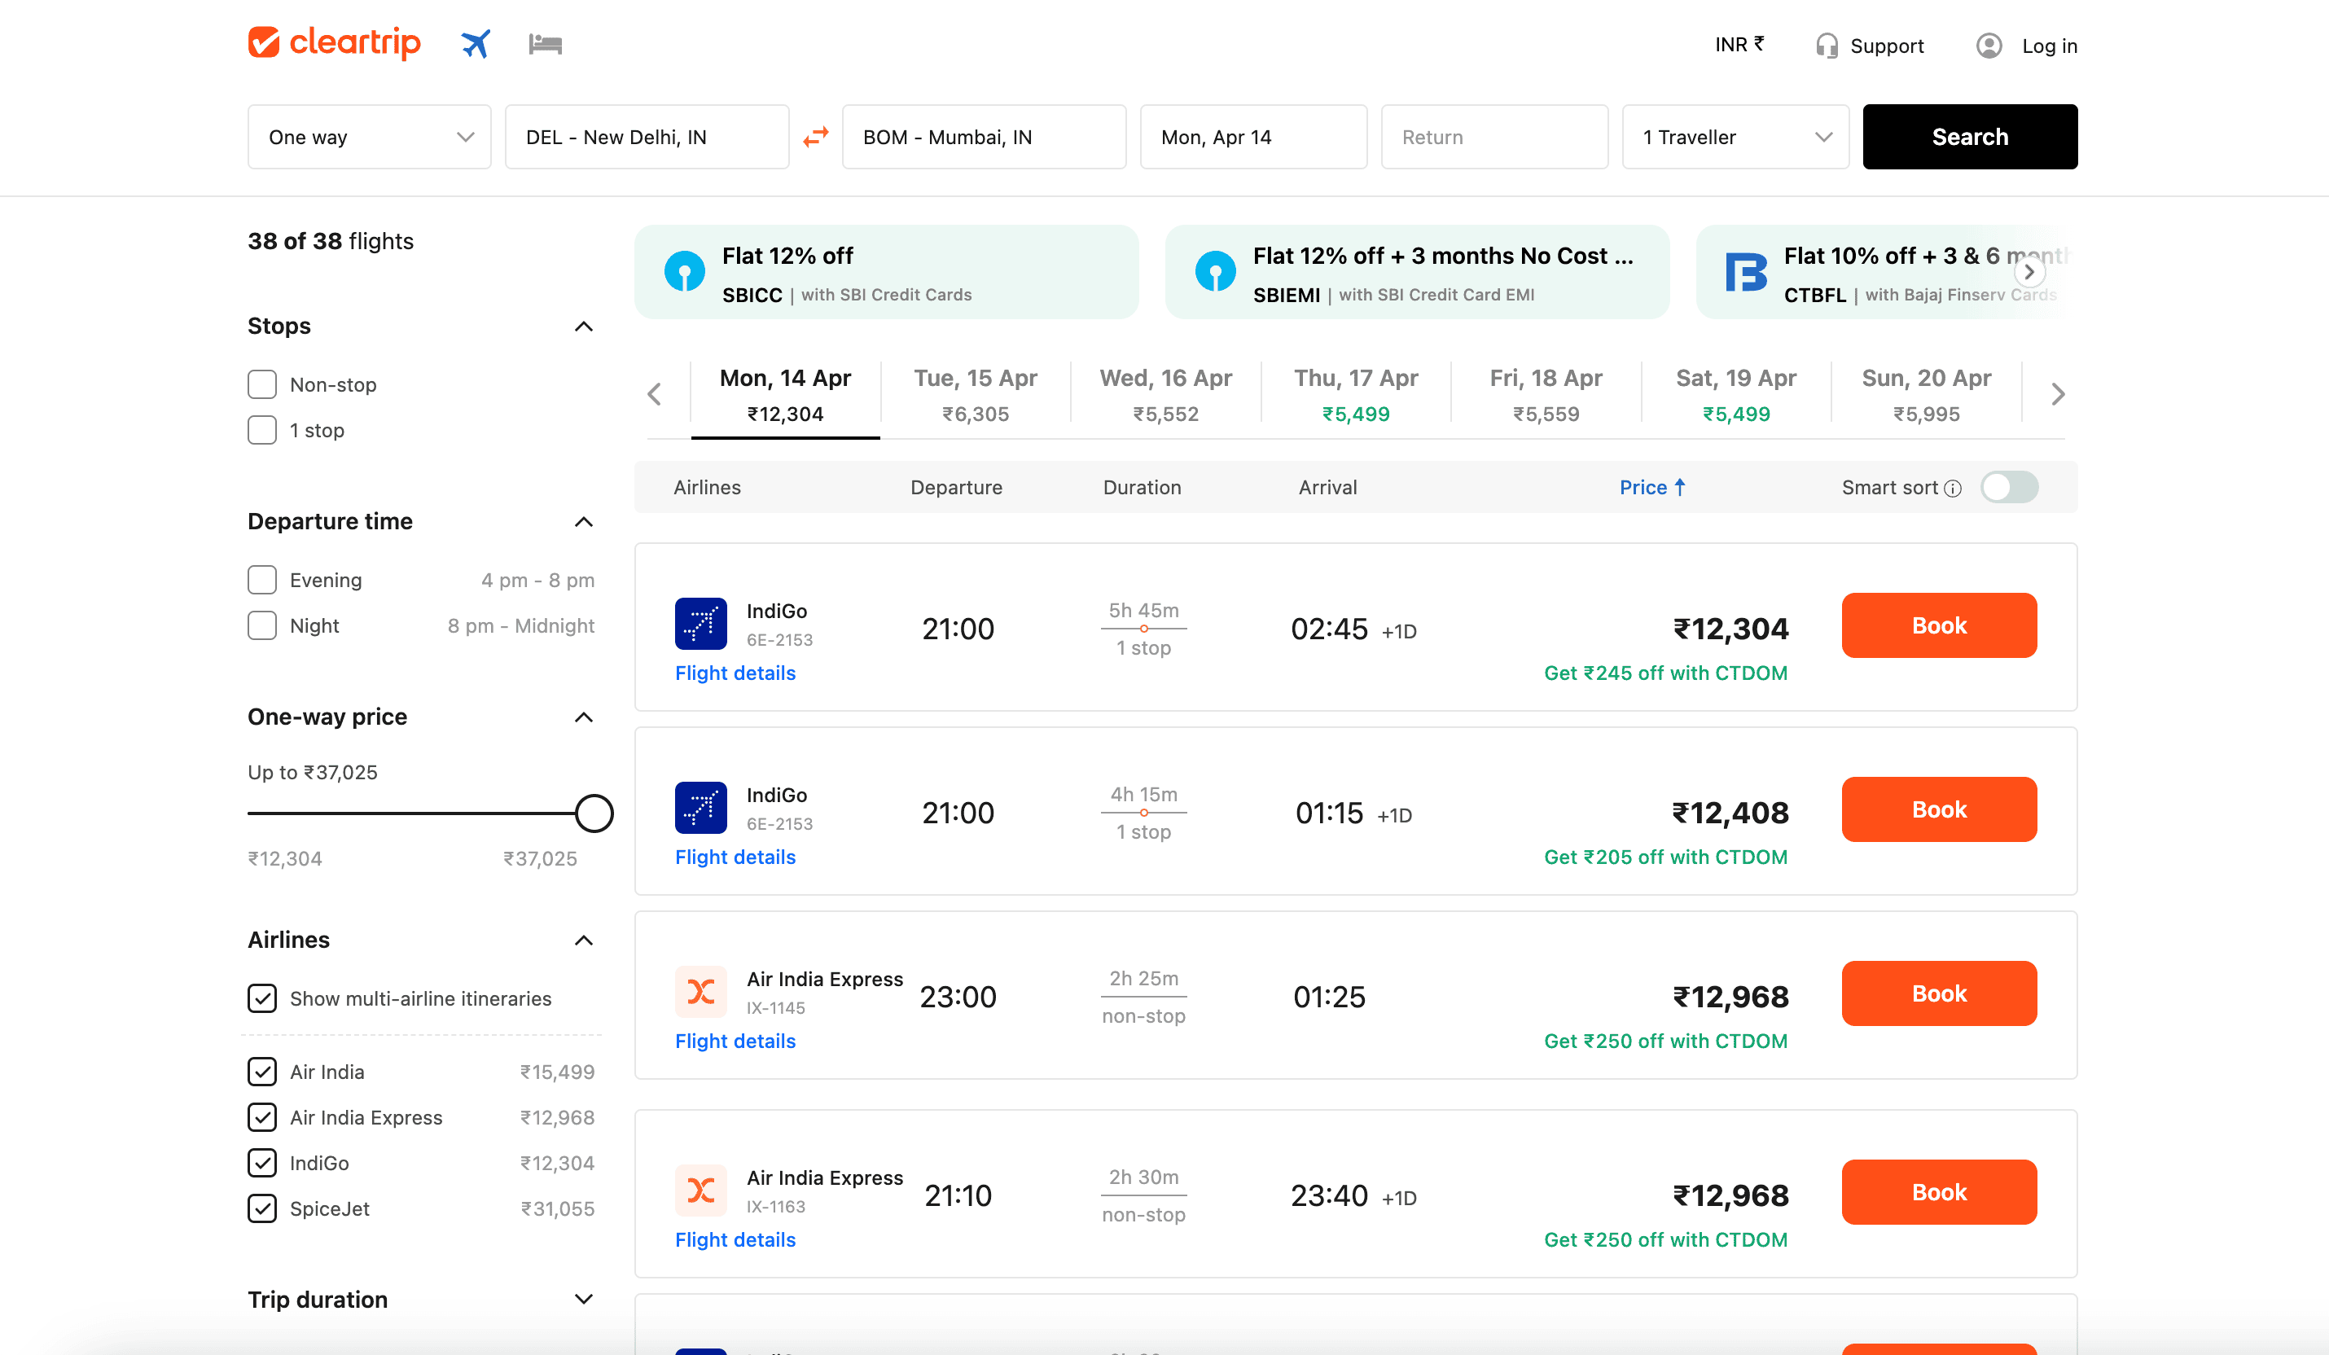2329x1355 pixels.
Task: Open the 1 Traveller dropdown
Action: pos(1735,137)
